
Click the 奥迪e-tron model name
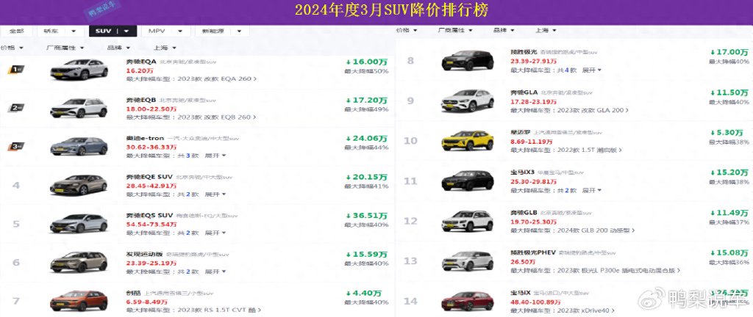(x=144, y=139)
